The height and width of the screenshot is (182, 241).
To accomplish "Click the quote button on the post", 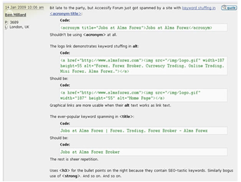I will pos(229,7).
